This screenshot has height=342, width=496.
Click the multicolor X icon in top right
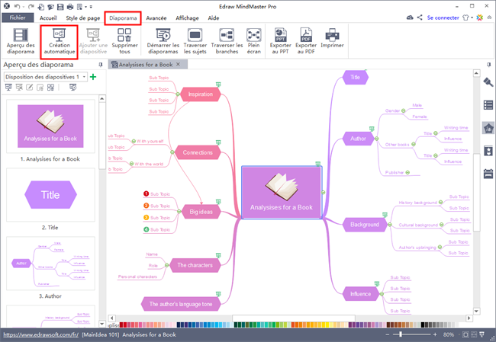(x=480, y=18)
